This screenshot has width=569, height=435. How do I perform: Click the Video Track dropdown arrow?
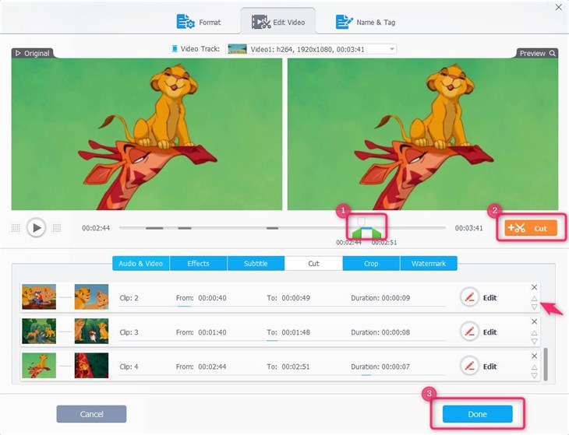click(x=392, y=49)
